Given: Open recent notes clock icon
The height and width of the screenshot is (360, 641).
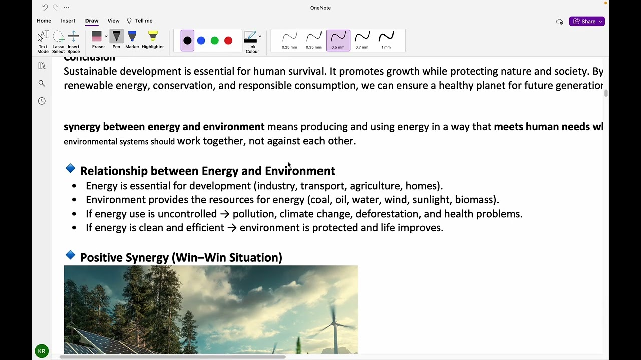Looking at the screenshot, I should (x=42, y=101).
